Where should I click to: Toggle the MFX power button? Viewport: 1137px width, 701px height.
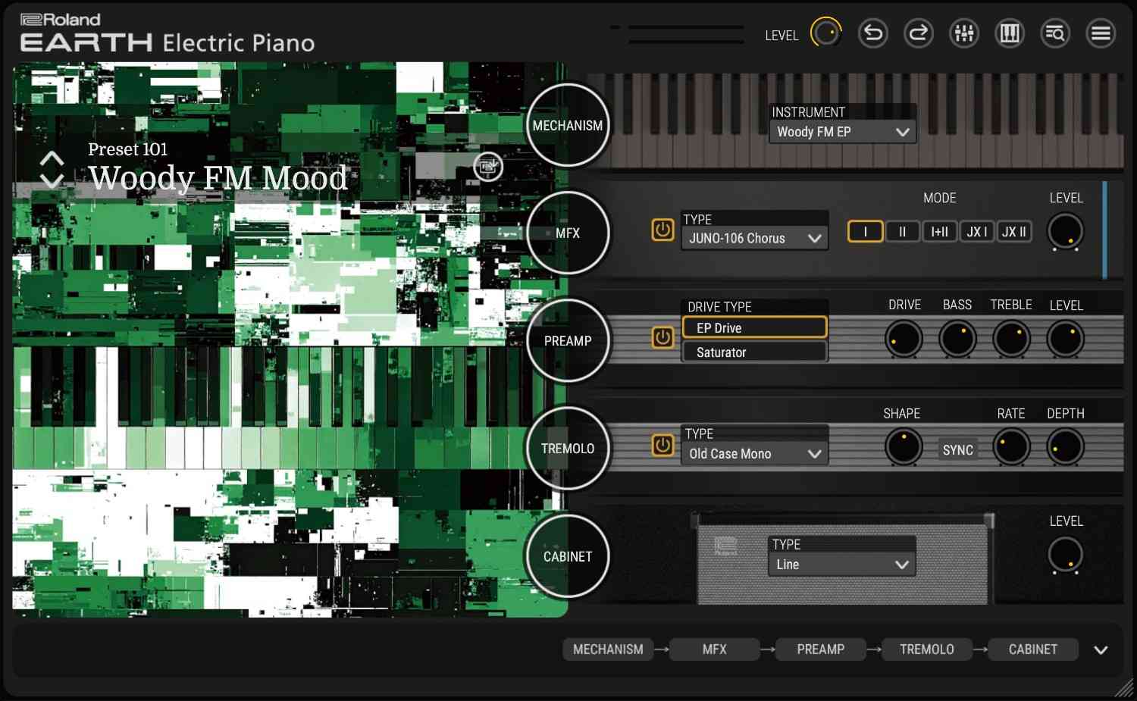(x=662, y=230)
